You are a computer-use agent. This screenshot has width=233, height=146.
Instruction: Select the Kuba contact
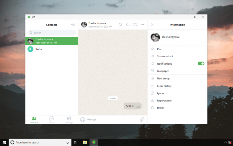point(52,49)
